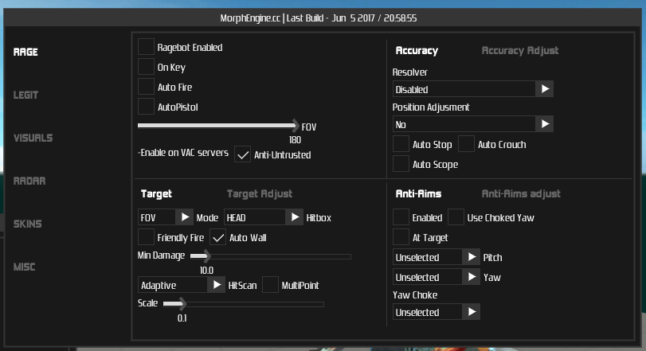Screen dimensions: 646x351
Task: Toggle the Auto Wall checkbox
Action: (218, 237)
